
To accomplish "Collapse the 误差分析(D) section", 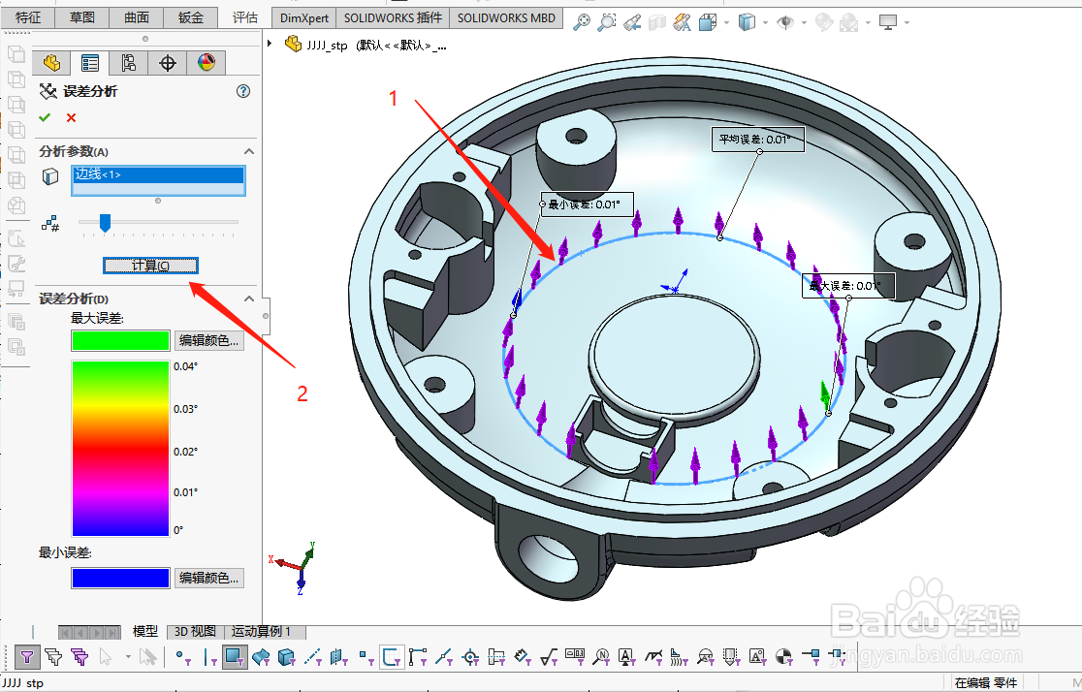I will click(249, 299).
